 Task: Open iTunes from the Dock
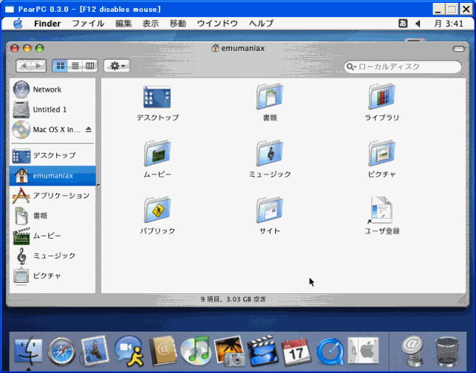(x=196, y=350)
